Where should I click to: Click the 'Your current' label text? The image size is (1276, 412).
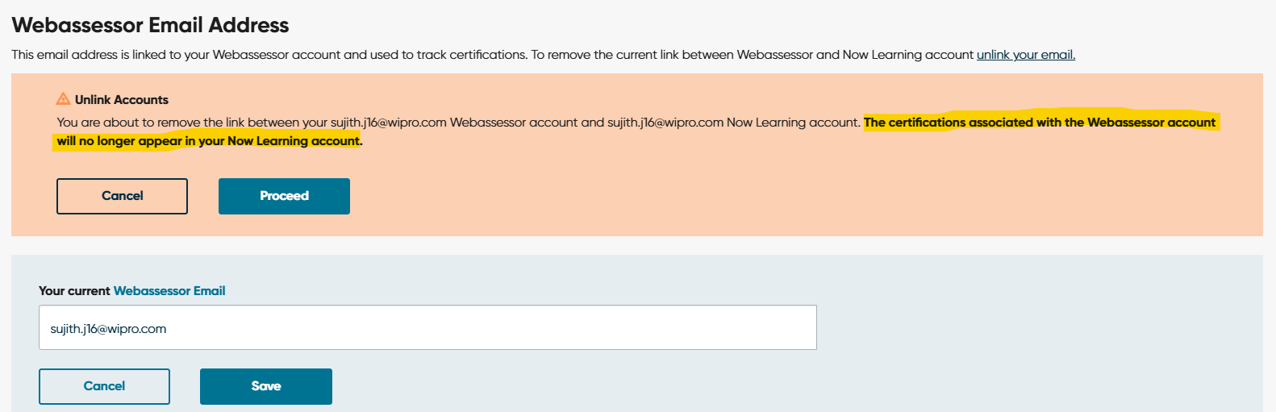pos(74,291)
